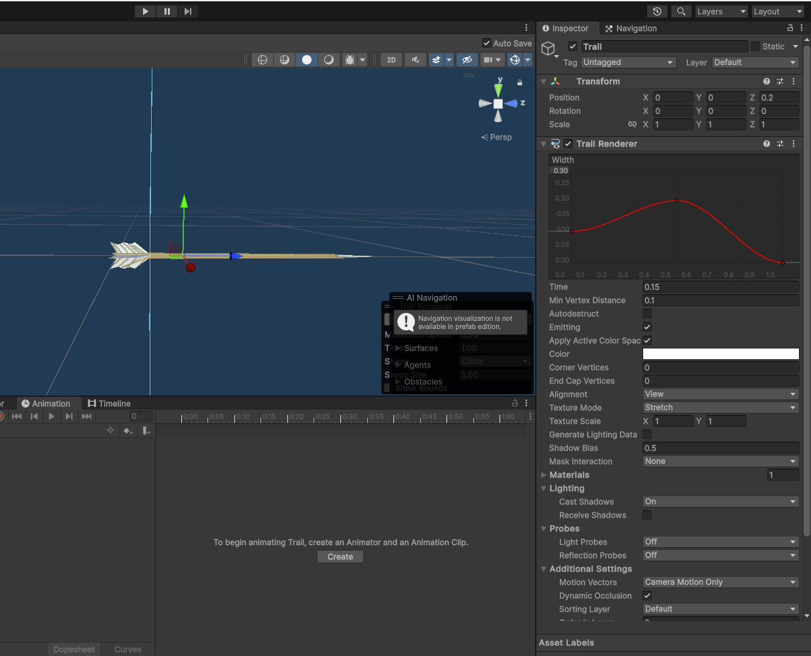Toggle scene Gizmos globe icon
This screenshot has height=656, width=811.
(x=515, y=60)
